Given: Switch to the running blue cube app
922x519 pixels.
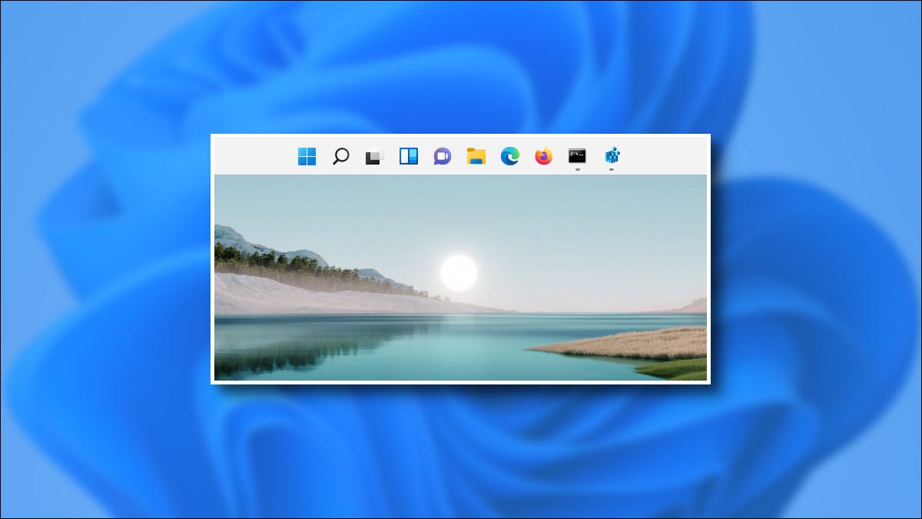Looking at the screenshot, I should (x=611, y=156).
